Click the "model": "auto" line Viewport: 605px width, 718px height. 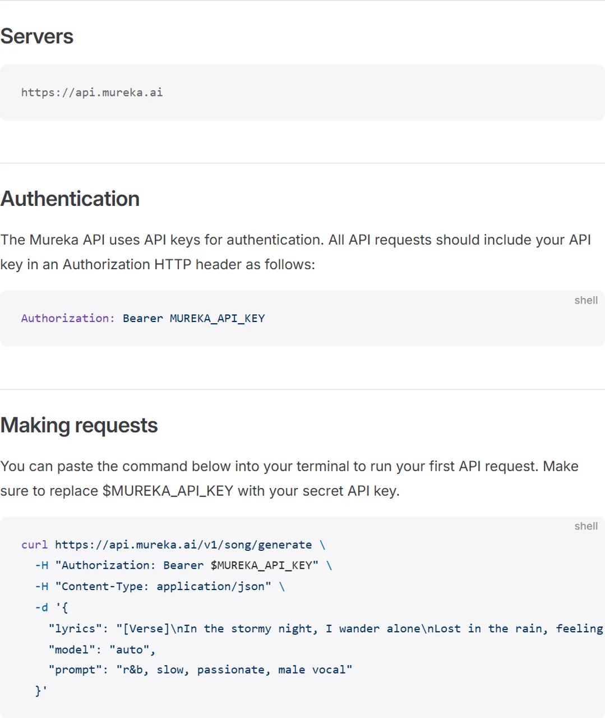[x=102, y=649]
